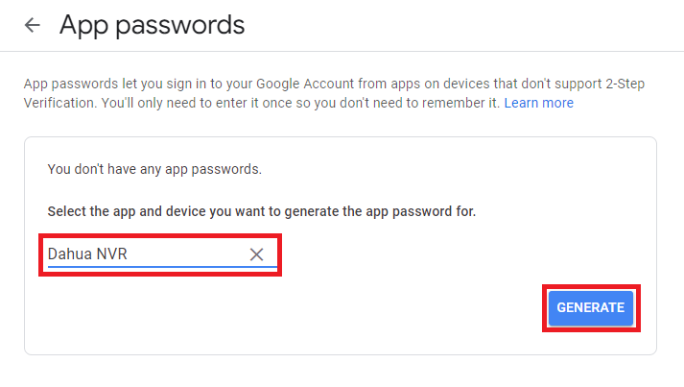Open the Learn more link
684x387 pixels.
coord(538,103)
